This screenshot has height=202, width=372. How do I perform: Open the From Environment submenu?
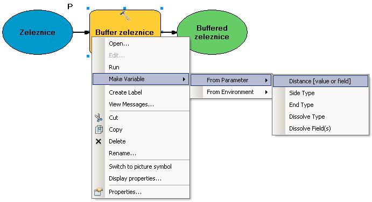coord(231,92)
